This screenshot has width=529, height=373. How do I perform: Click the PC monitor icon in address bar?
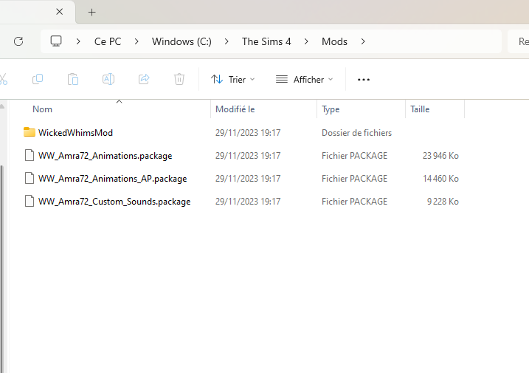[56, 41]
